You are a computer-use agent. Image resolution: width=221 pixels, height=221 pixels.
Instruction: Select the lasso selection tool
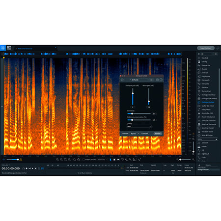tap(122, 160)
